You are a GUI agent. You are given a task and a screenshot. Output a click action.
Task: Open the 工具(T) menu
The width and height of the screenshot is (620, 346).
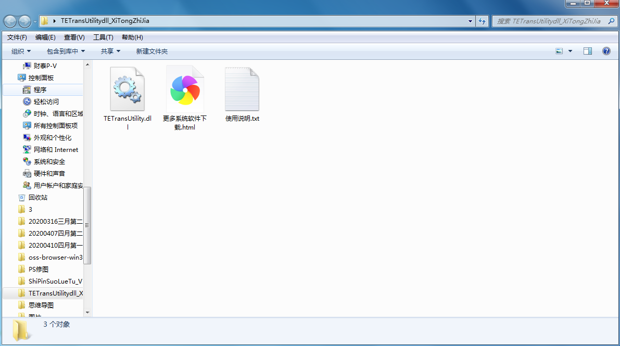click(103, 37)
